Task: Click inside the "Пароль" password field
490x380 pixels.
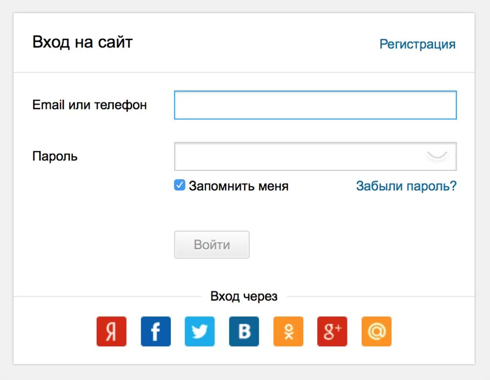Action: pos(297,156)
